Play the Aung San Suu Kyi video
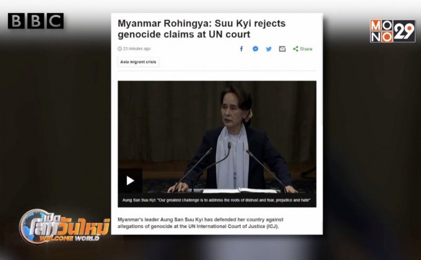Viewport: 421px width, 260px height. (130, 181)
